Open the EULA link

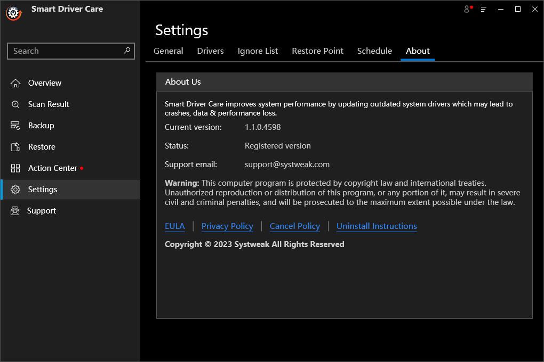pyautogui.click(x=174, y=226)
